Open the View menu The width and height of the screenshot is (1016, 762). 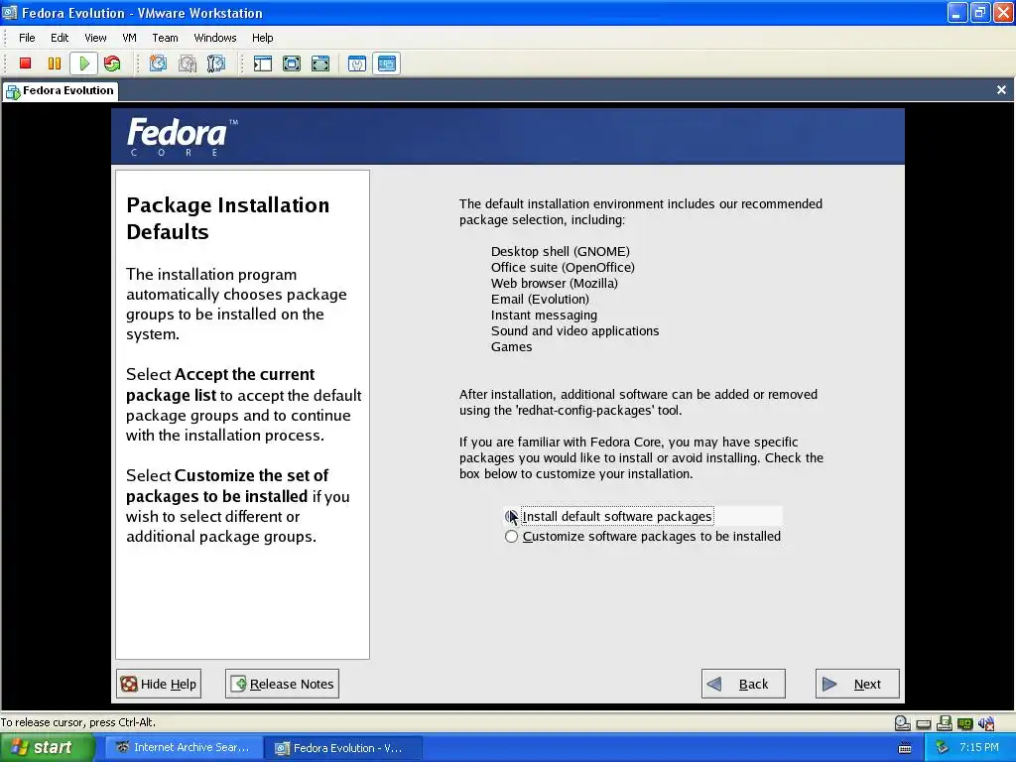pos(95,38)
